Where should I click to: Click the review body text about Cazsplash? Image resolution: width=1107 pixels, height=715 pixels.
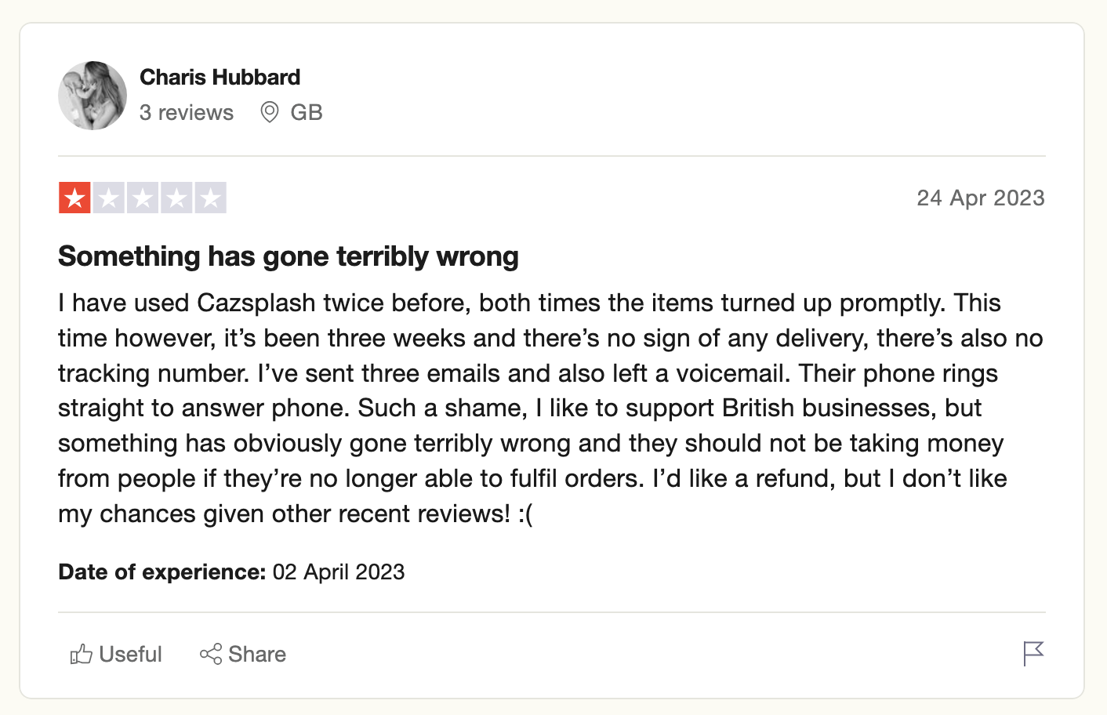tap(550, 408)
